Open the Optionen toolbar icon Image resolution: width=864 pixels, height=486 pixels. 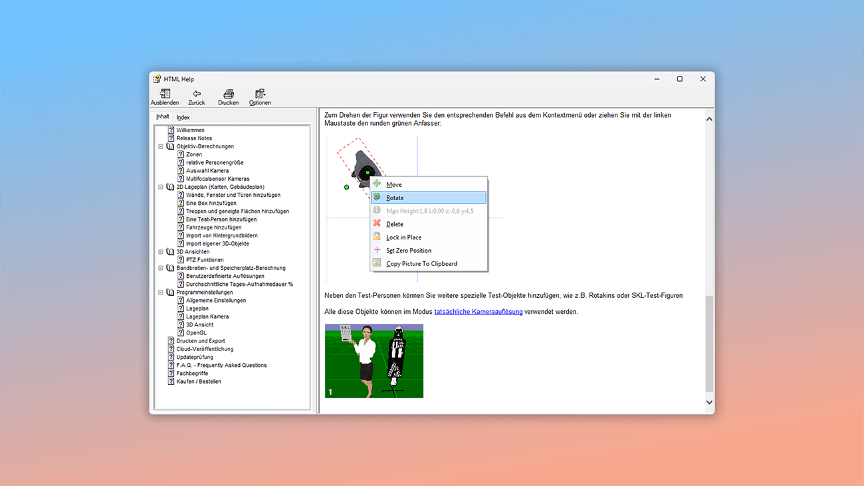260,94
